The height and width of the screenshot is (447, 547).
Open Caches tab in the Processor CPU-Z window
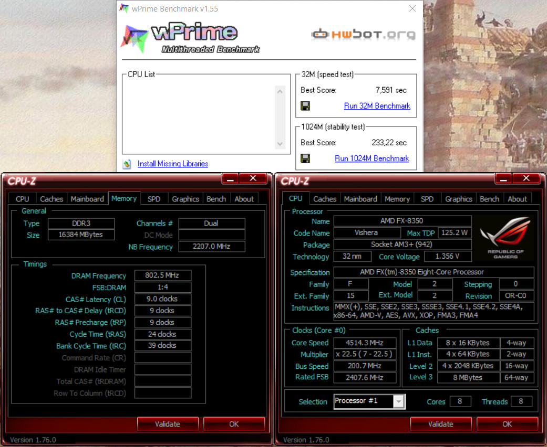[325, 199]
